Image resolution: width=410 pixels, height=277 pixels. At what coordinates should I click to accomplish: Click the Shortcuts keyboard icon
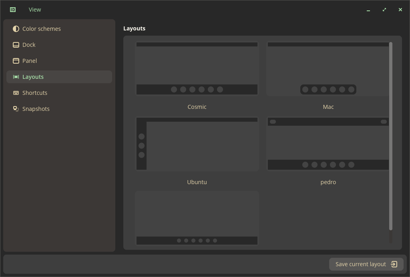click(x=16, y=92)
